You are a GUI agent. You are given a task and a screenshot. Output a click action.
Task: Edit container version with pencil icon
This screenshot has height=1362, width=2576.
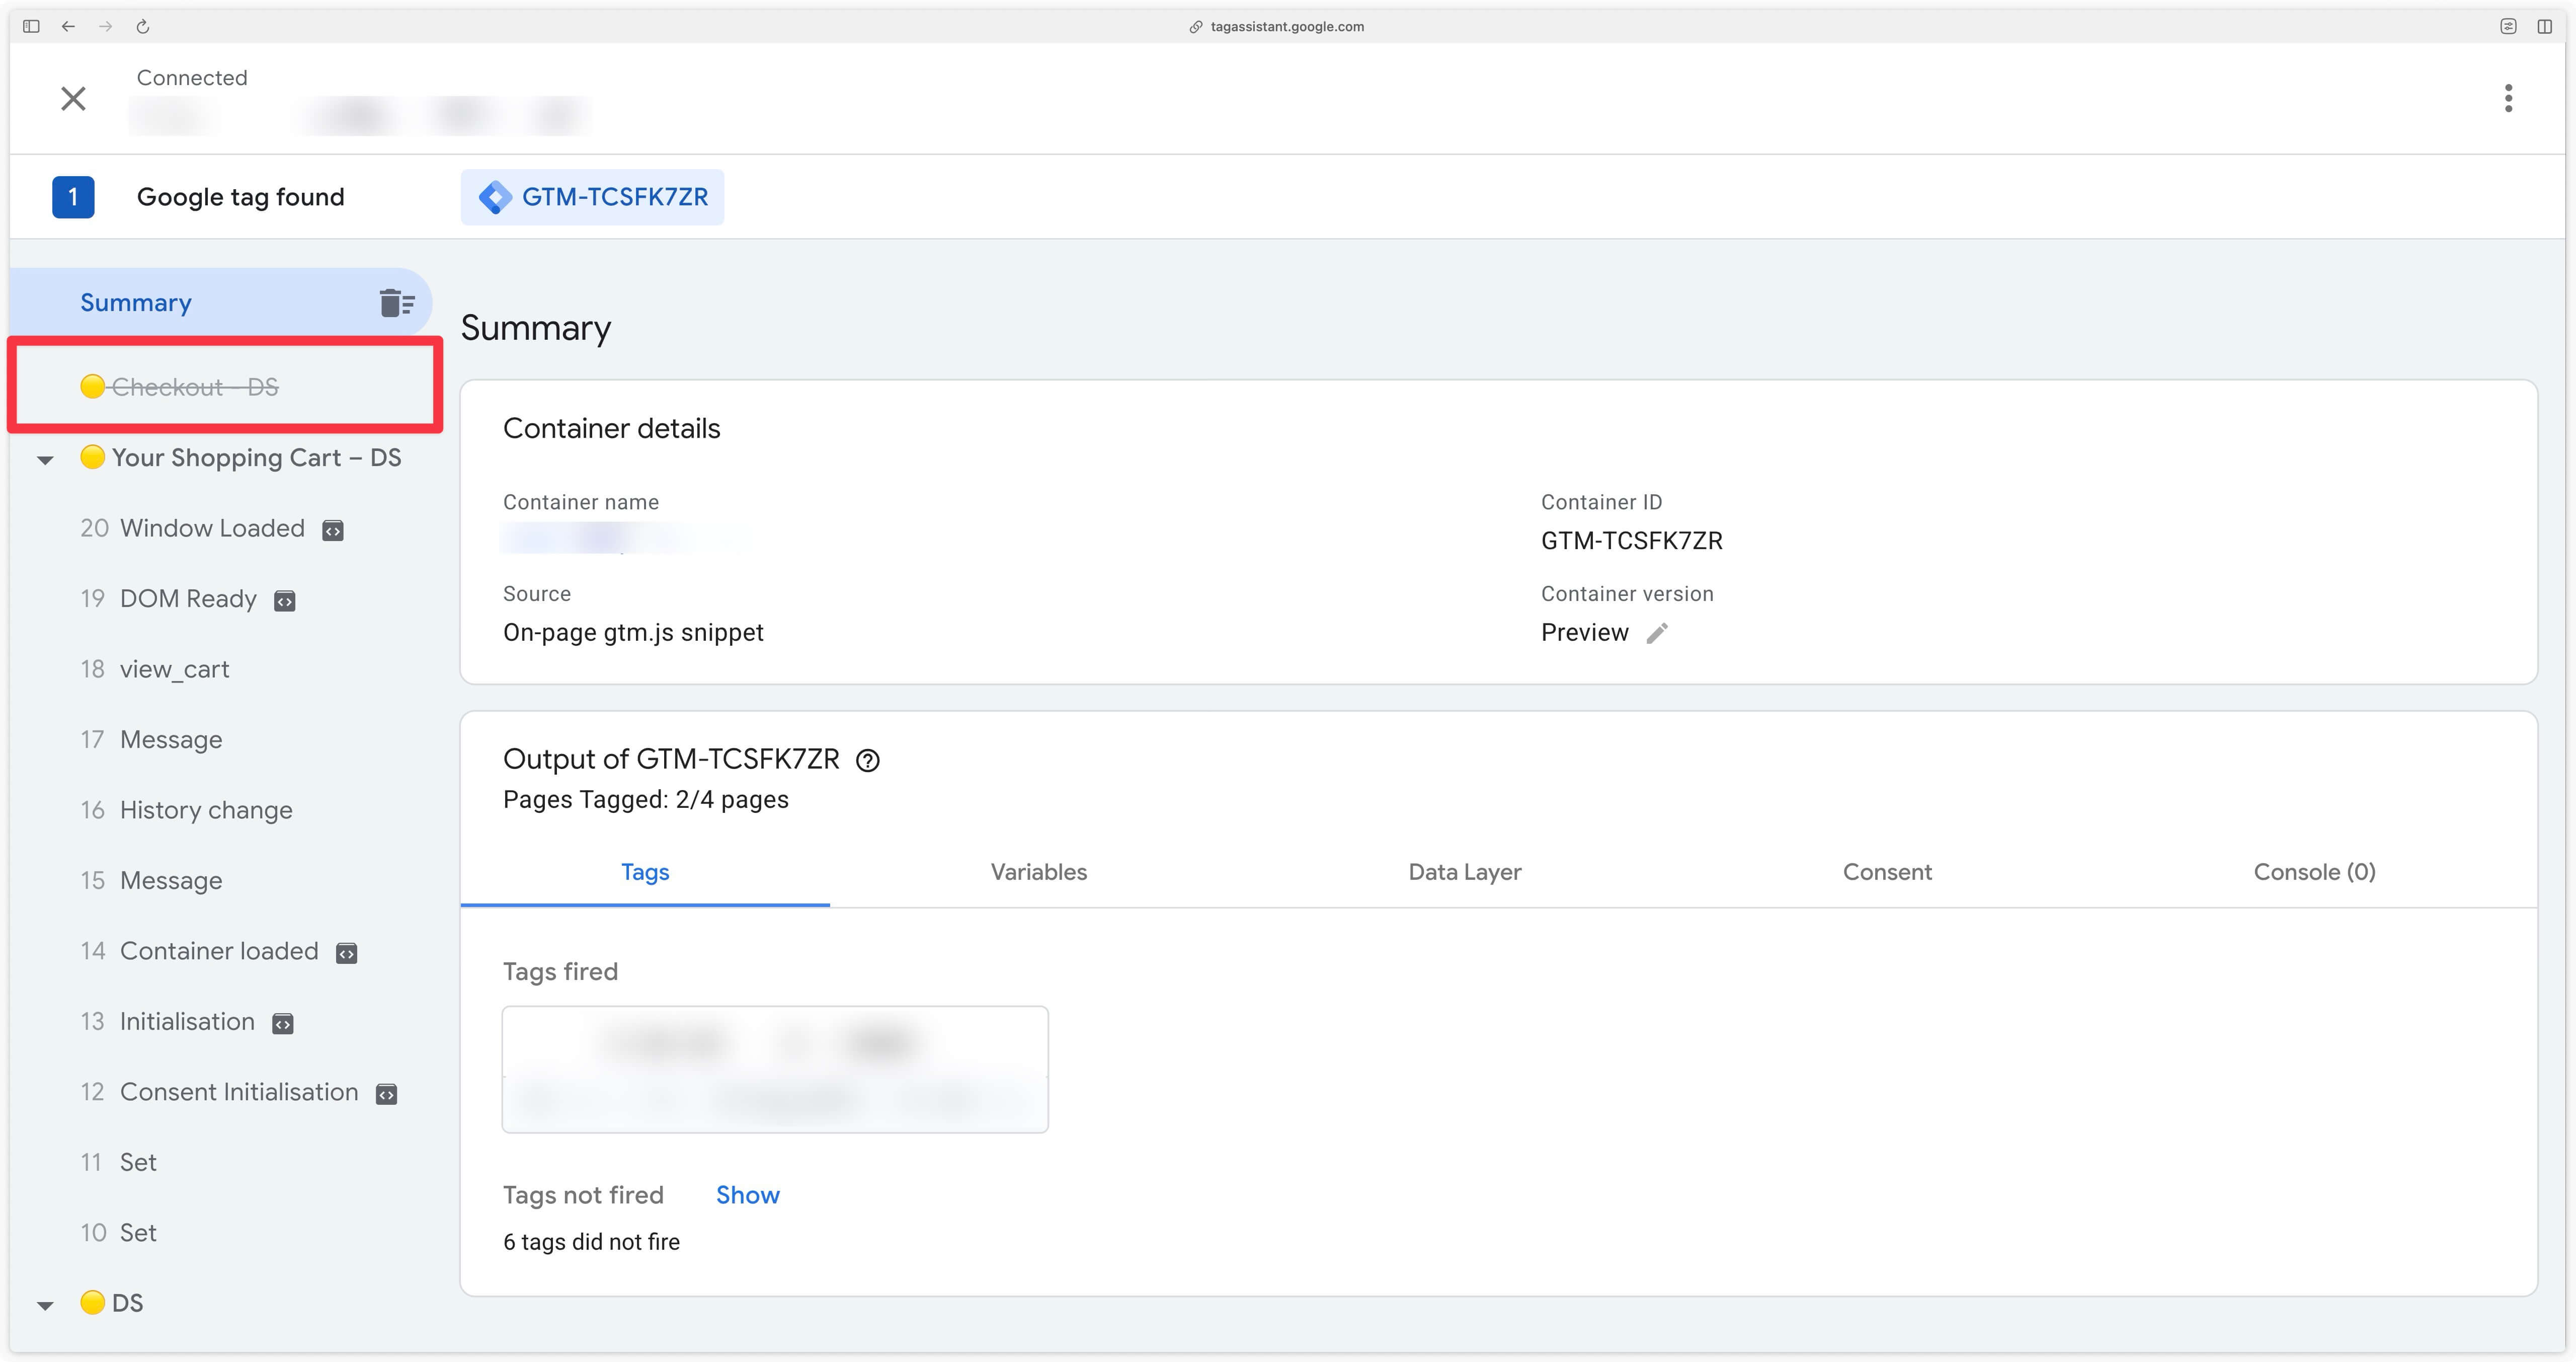point(1657,633)
